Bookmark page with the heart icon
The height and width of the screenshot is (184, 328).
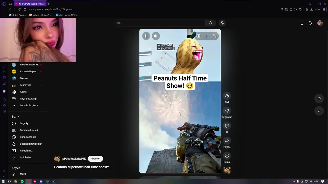click(x=300, y=9)
